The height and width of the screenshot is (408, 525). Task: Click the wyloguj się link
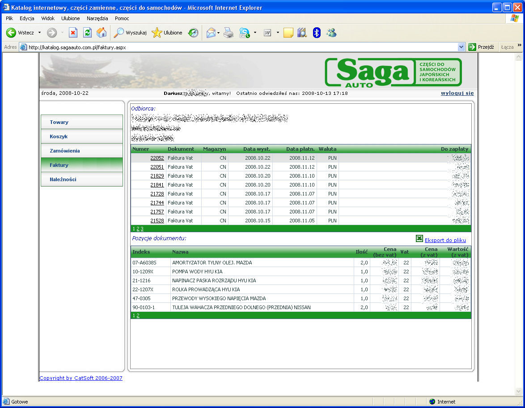click(x=457, y=93)
